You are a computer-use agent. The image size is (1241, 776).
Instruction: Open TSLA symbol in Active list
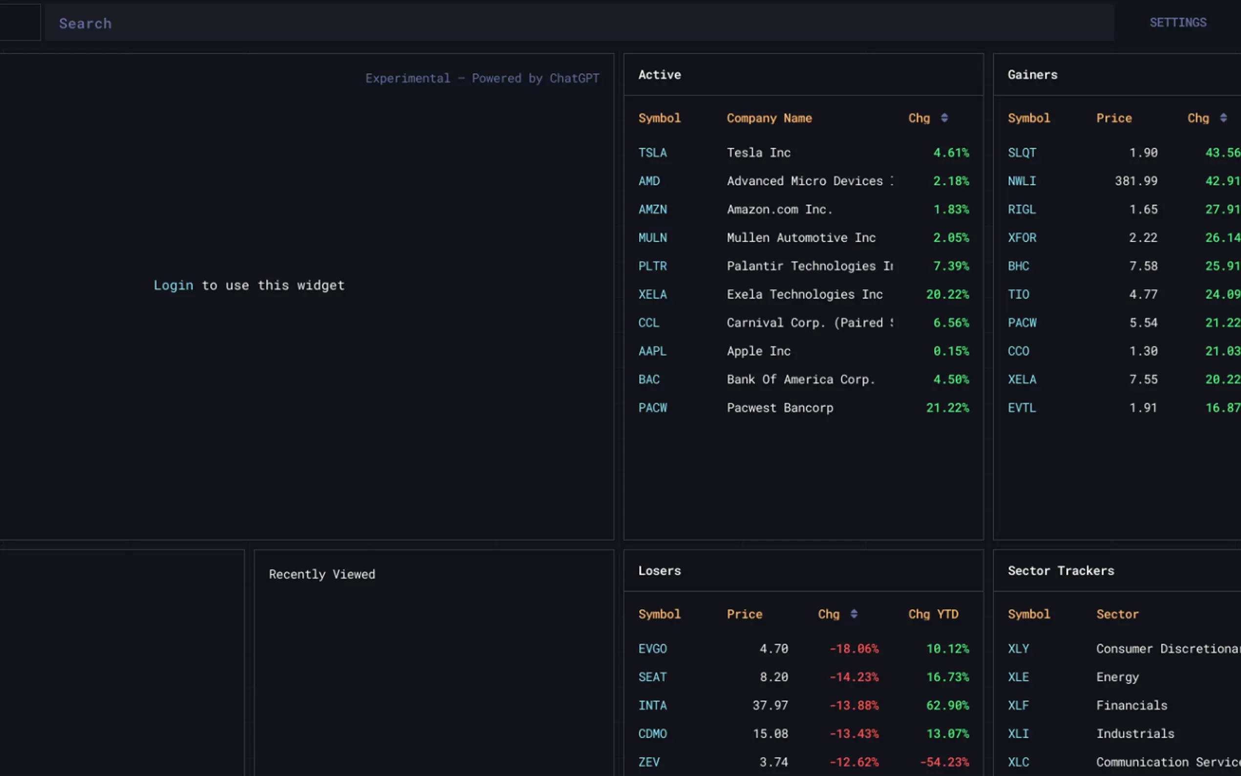pos(652,153)
